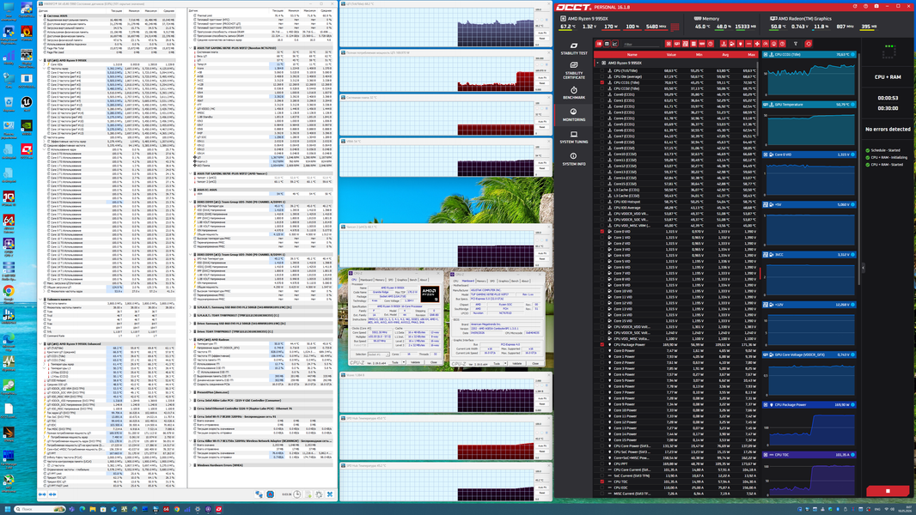Open the gear settings icon in HWiNFO bottom toolbar

(x=319, y=494)
